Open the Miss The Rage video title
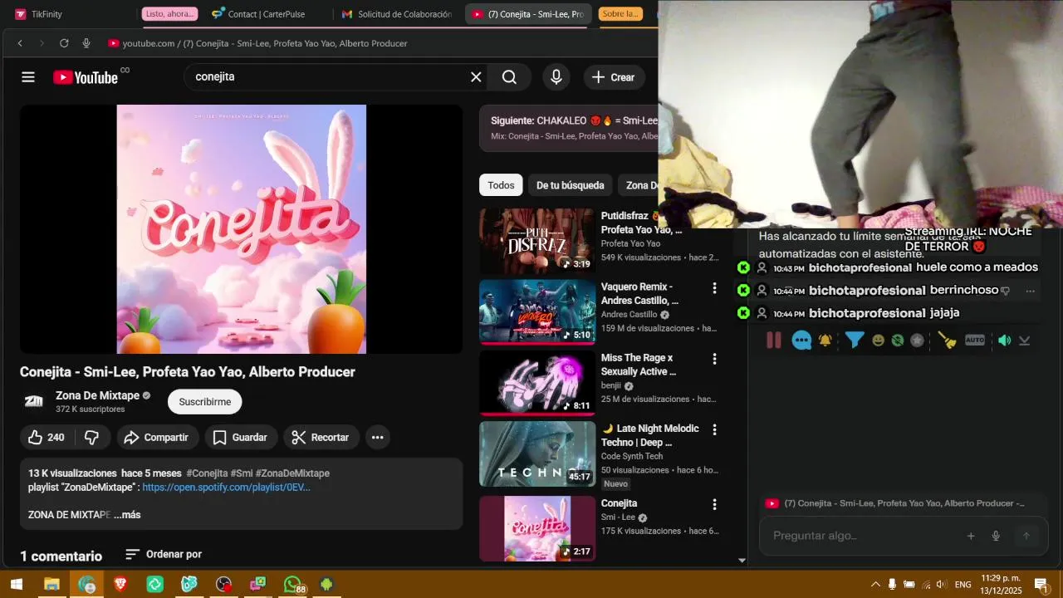 coord(639,365)
